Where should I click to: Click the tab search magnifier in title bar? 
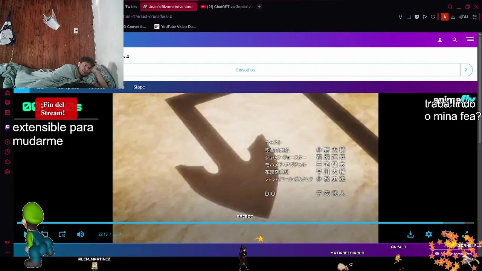tap(450, 7)
